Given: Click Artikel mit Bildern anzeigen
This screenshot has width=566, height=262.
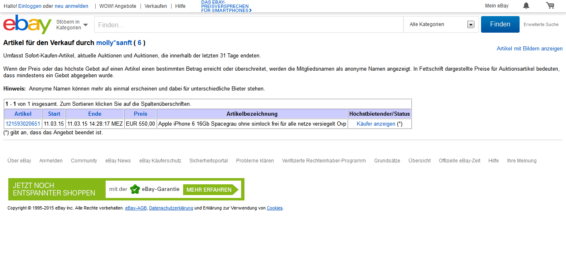Looking at the screenshot, I should coord(529,48).
